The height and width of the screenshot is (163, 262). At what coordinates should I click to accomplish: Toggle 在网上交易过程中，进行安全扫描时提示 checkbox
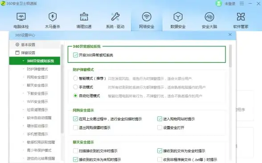point(75,119)
